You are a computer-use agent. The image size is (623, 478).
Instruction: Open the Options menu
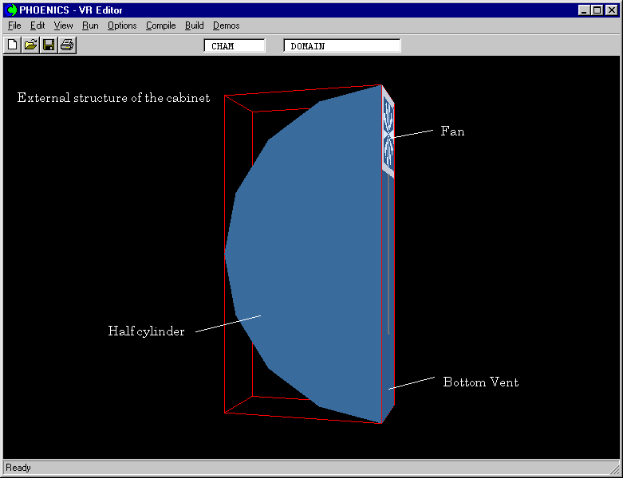point(122,25)
